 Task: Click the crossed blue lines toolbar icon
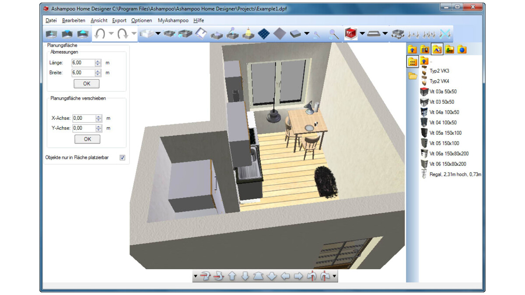tap(445, 34)
